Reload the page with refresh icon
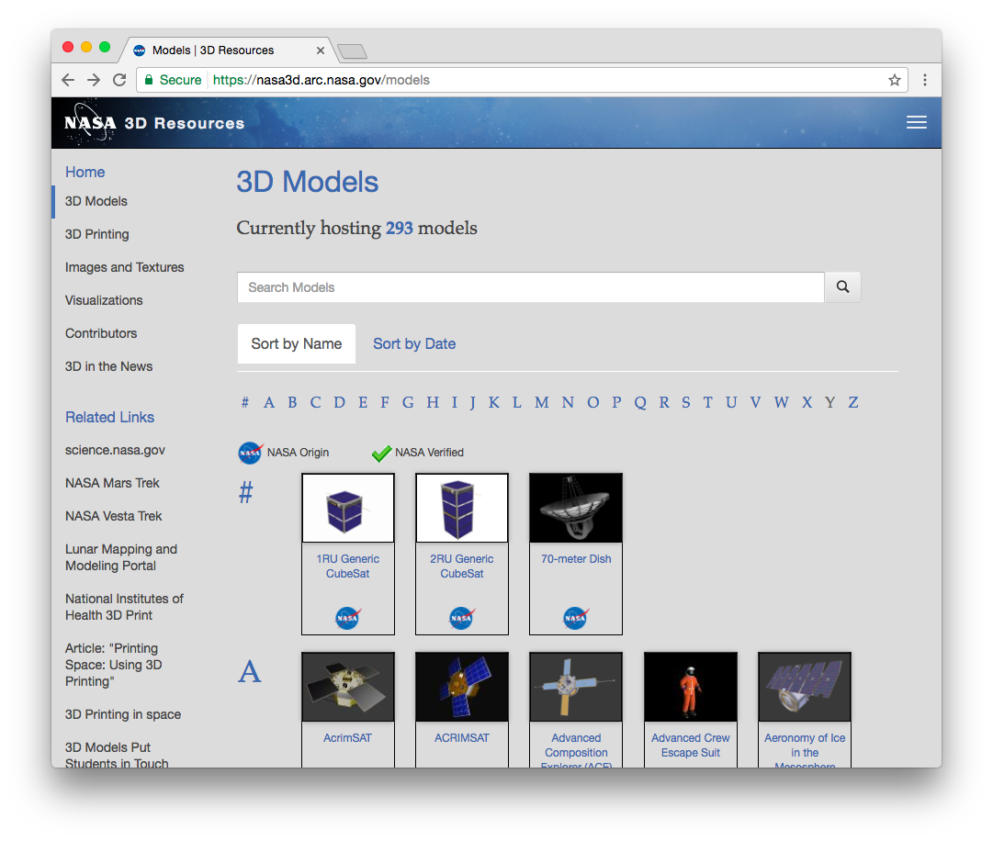This screenshot has width=993, height=841. [x=119, y=80]
